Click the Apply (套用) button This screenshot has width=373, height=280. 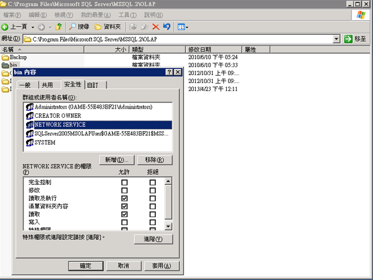point(162,266)
